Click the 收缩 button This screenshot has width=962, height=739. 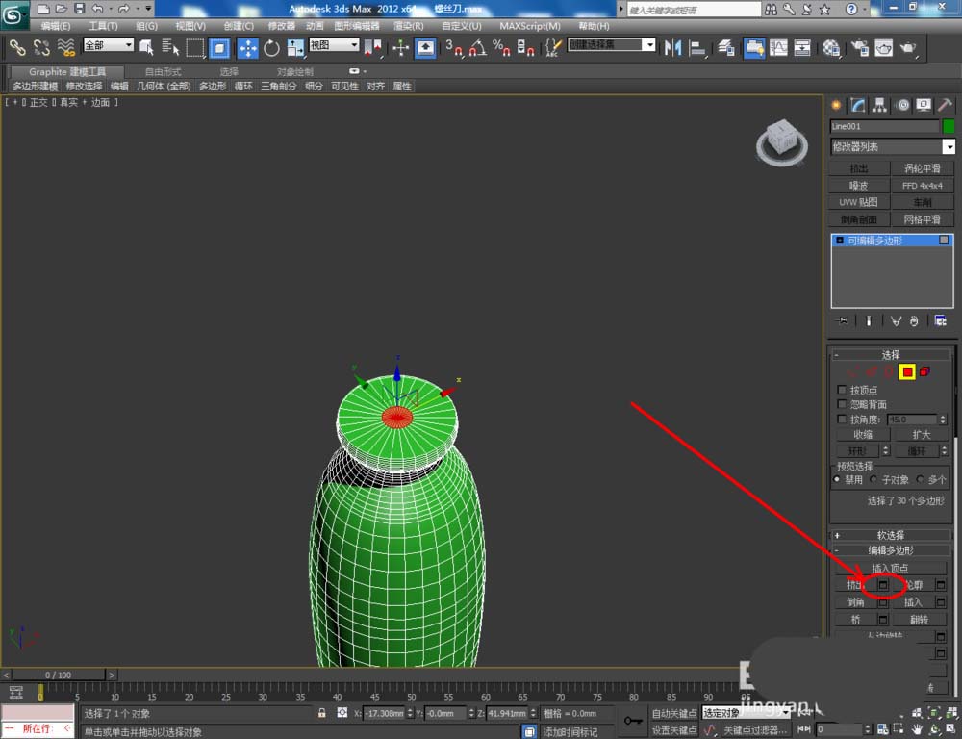[x=863, y=435]
